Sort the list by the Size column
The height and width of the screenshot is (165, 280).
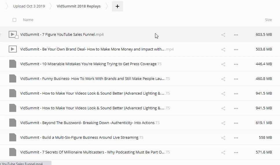(x=268, y=20)
